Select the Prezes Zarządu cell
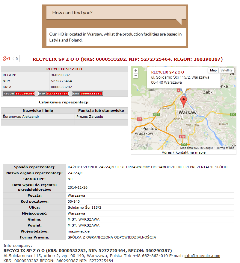 pos(101,117)
